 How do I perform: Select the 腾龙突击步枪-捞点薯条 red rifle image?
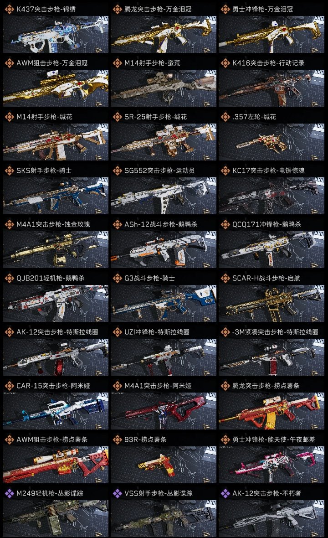[272, 411]
